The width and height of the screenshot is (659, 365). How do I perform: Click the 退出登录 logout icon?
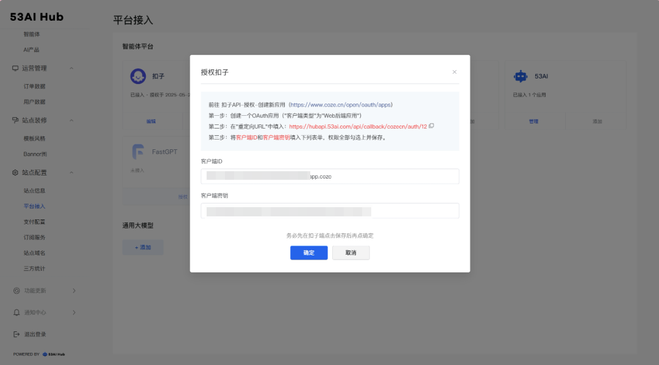[16, 335]
